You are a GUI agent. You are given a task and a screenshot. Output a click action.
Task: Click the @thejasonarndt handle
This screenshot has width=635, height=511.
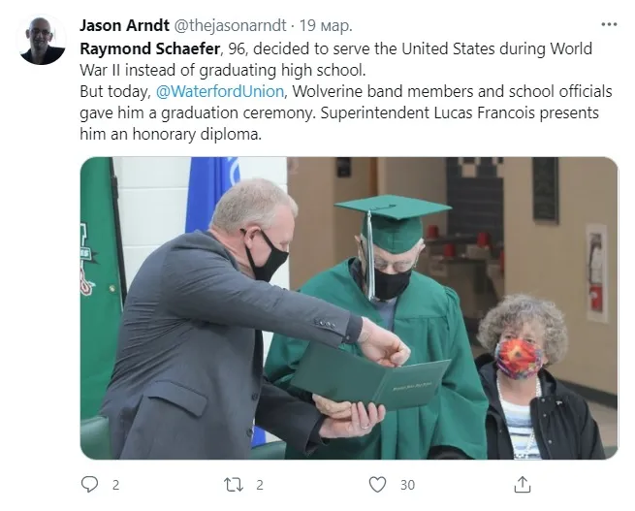pos(230,25)
